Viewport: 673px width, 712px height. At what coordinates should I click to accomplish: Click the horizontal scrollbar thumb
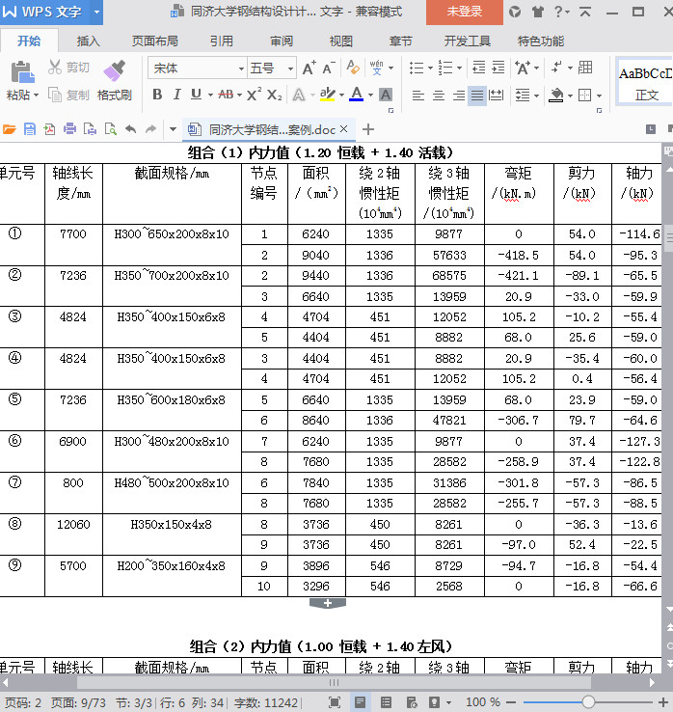pos(334,682)
